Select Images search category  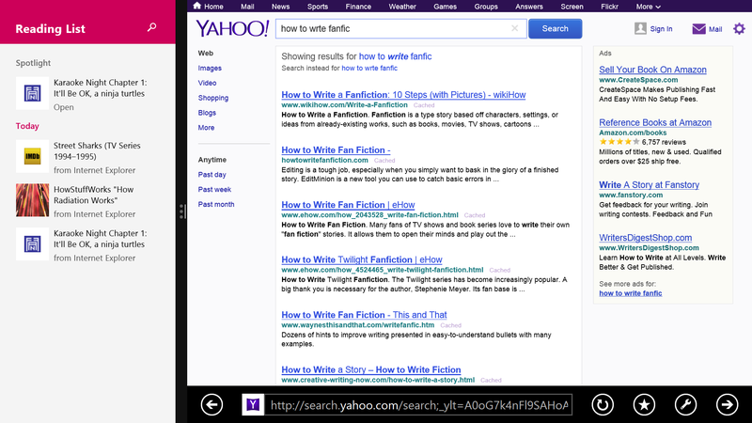[210, 68]
